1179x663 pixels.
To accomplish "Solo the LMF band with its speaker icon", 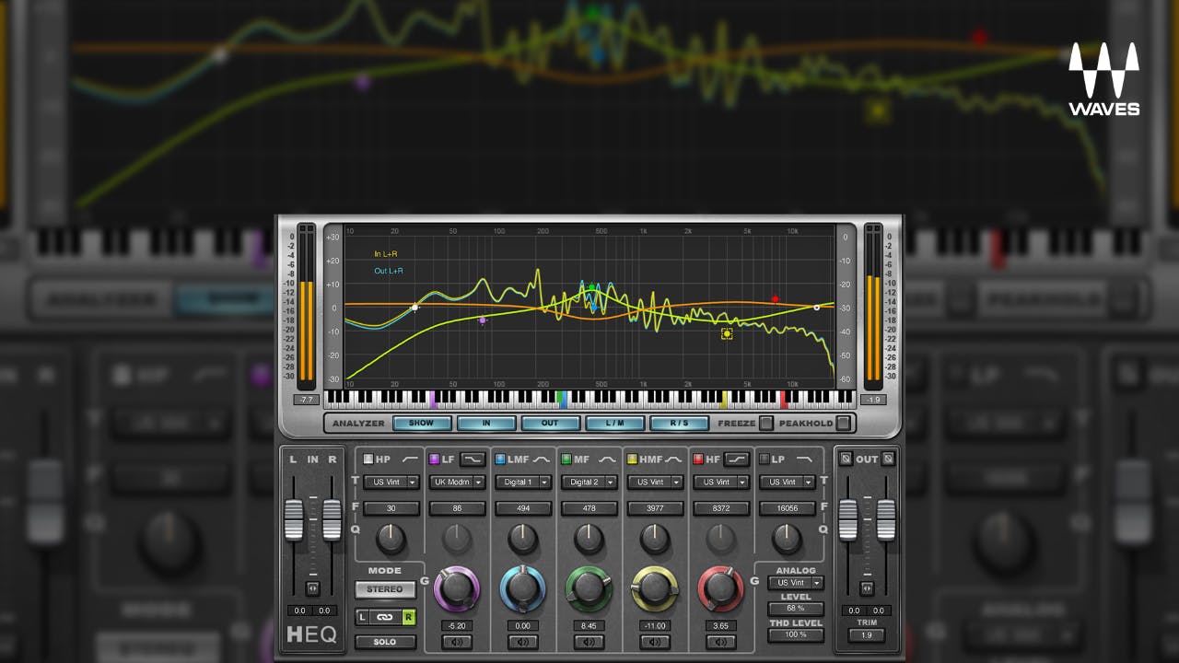I will pyautogui.click(x=522, y=642).
